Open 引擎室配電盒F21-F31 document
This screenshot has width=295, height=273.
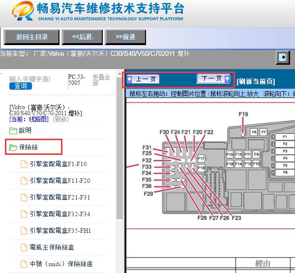[60, 197]
